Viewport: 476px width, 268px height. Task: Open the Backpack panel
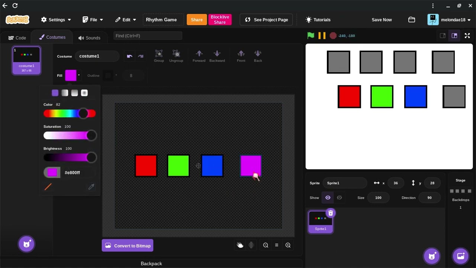(151, 264)
